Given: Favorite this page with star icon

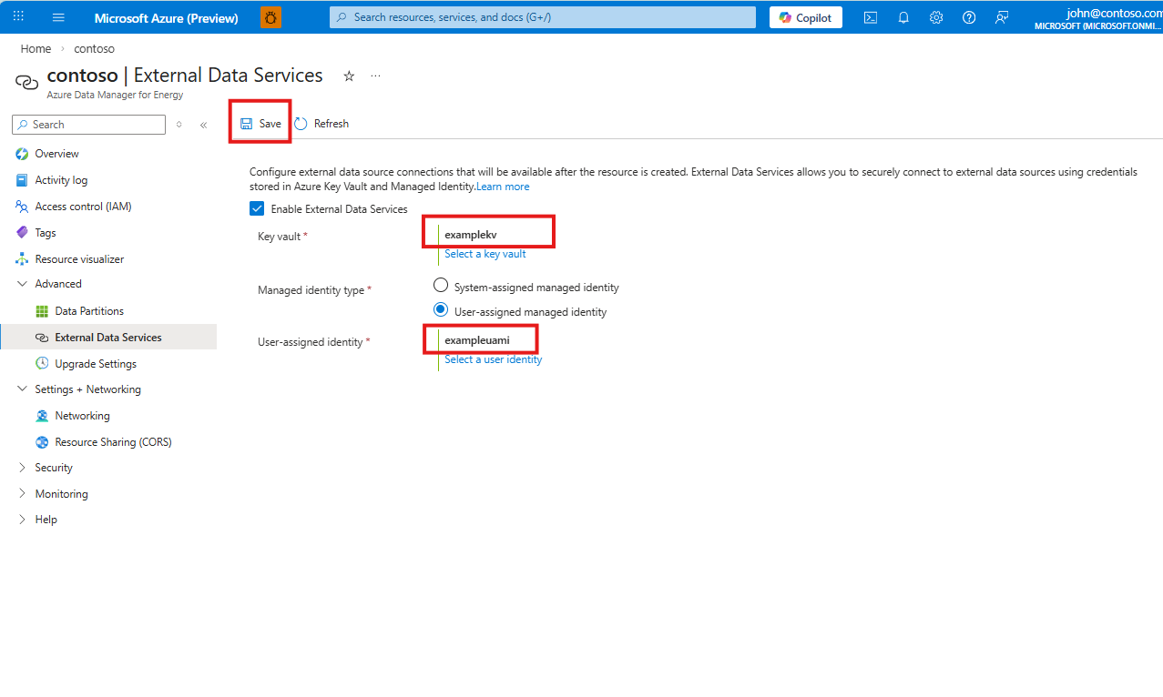Looking at the screenshot, I should [349, 76].
